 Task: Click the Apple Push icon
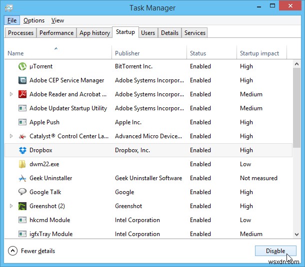[x=22, y=122]
